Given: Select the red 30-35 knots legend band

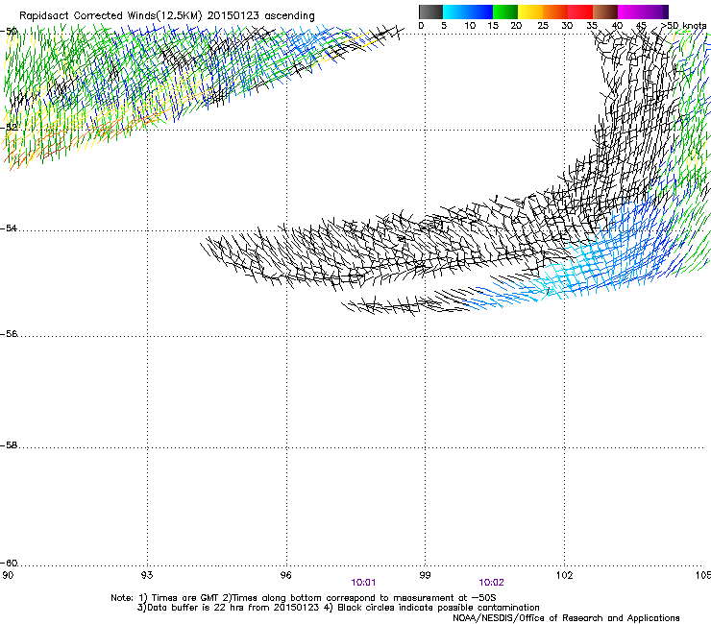Looking at the screenshot, I should (580, 12).
